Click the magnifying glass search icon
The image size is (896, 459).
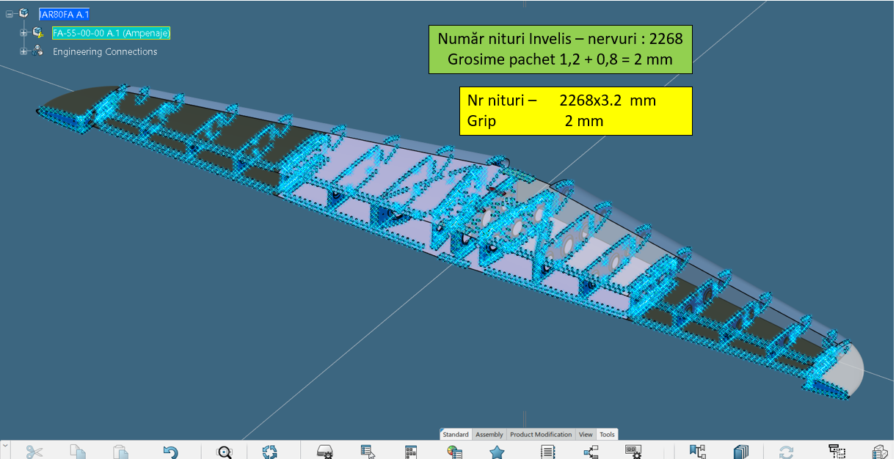(x=225, y=452)
